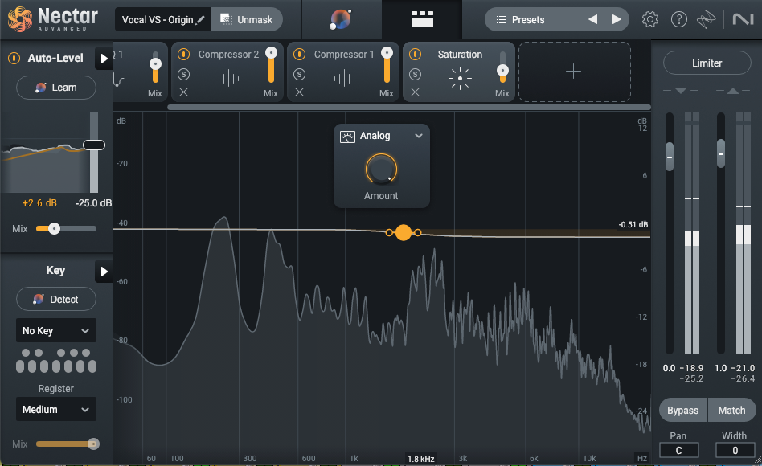
Task: Expand the Key panel arrow
Action: point(104,271)
